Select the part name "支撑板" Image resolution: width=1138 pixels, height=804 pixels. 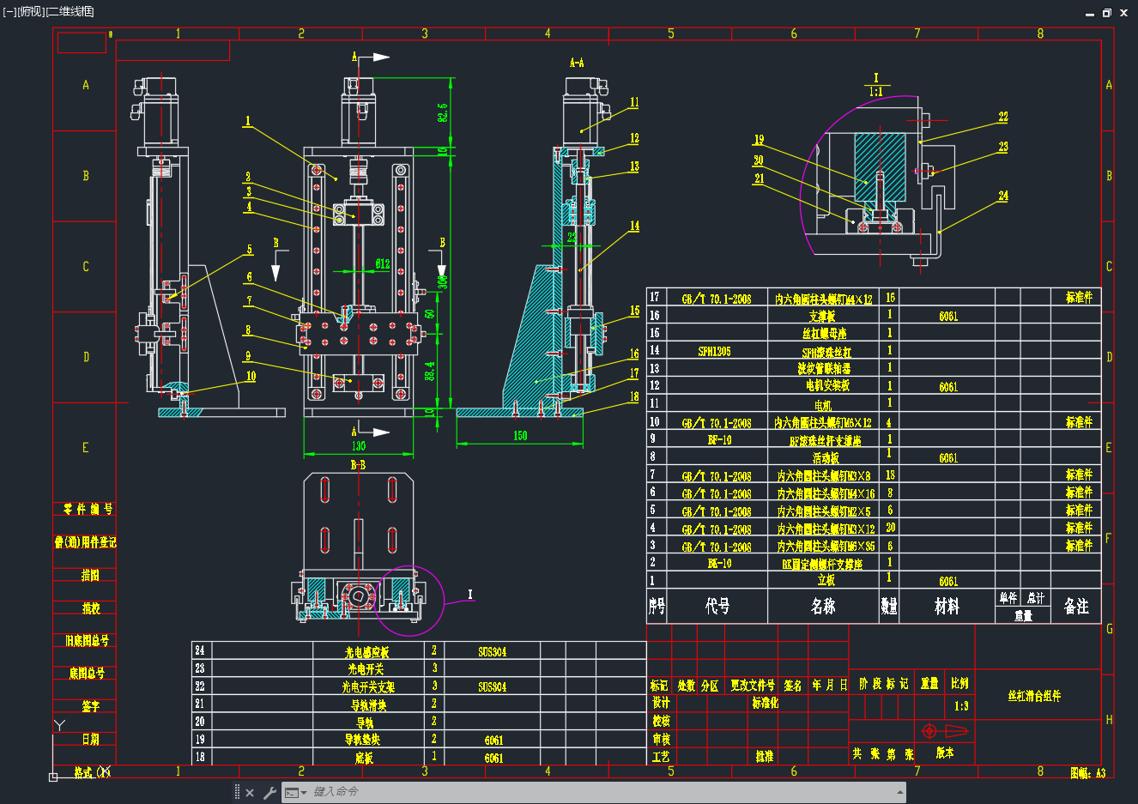point(821,317)
